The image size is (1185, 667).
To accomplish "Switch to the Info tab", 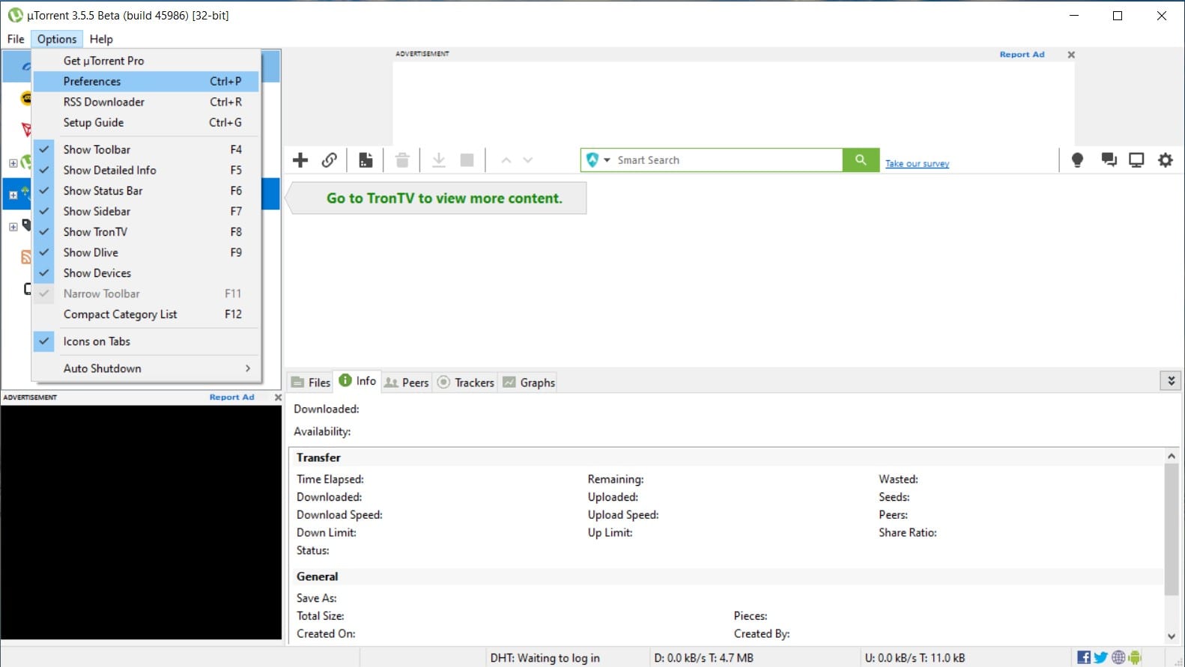I will 357,381.
